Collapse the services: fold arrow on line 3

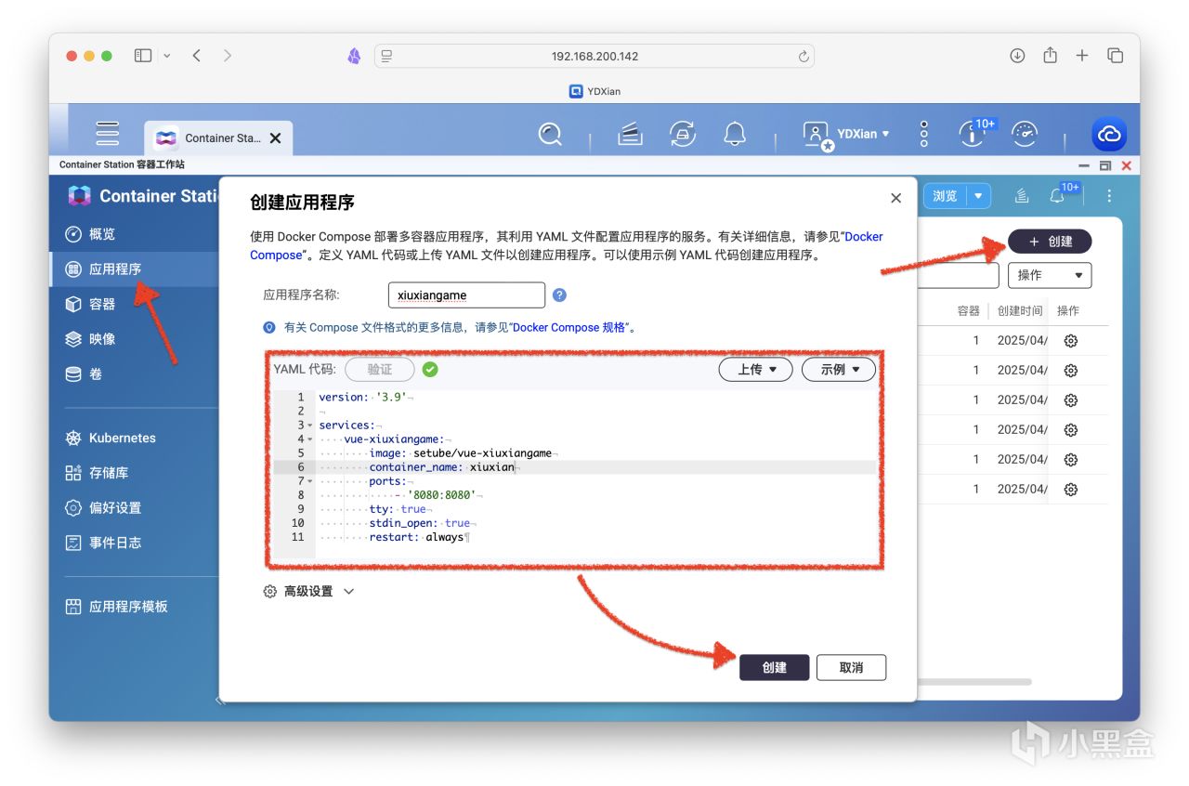[310, 426]
